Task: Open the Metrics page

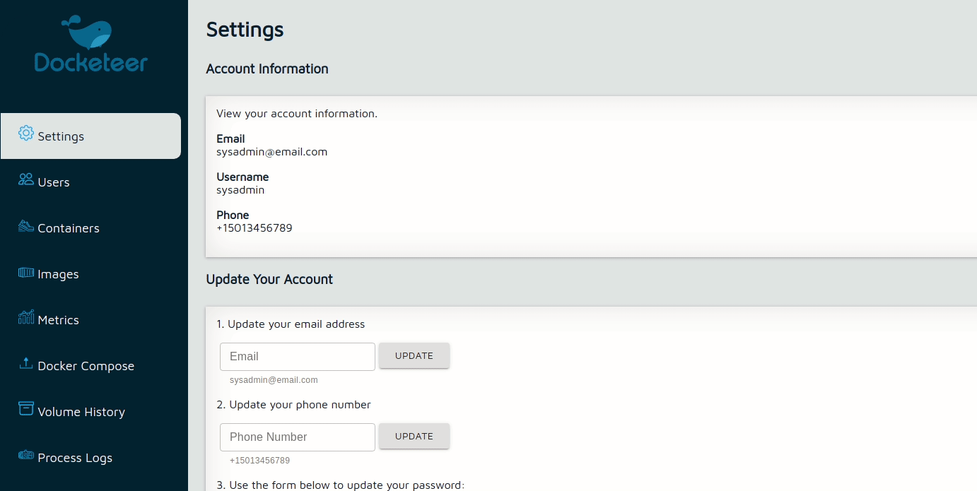Action: [90, 320]
